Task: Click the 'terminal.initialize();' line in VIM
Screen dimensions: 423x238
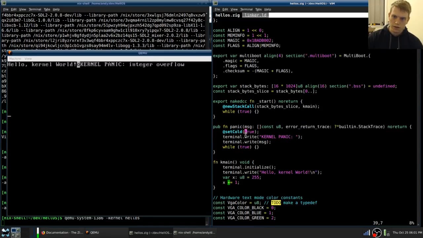Action: click(249, 167)
